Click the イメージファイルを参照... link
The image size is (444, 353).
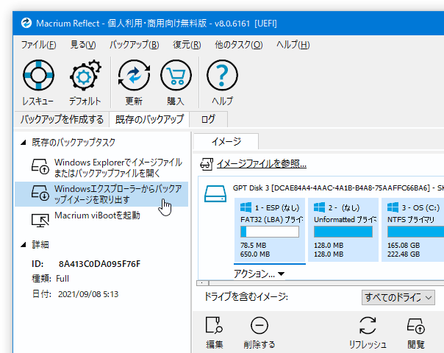tap(262, 164)
